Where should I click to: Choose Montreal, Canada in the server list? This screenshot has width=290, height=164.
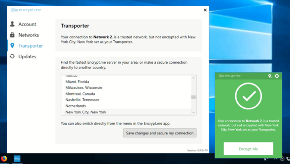click(127, 94)
